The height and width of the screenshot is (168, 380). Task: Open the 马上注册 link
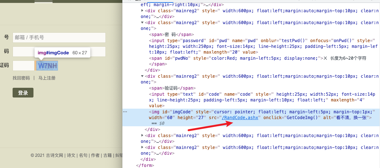pos(47,78)
